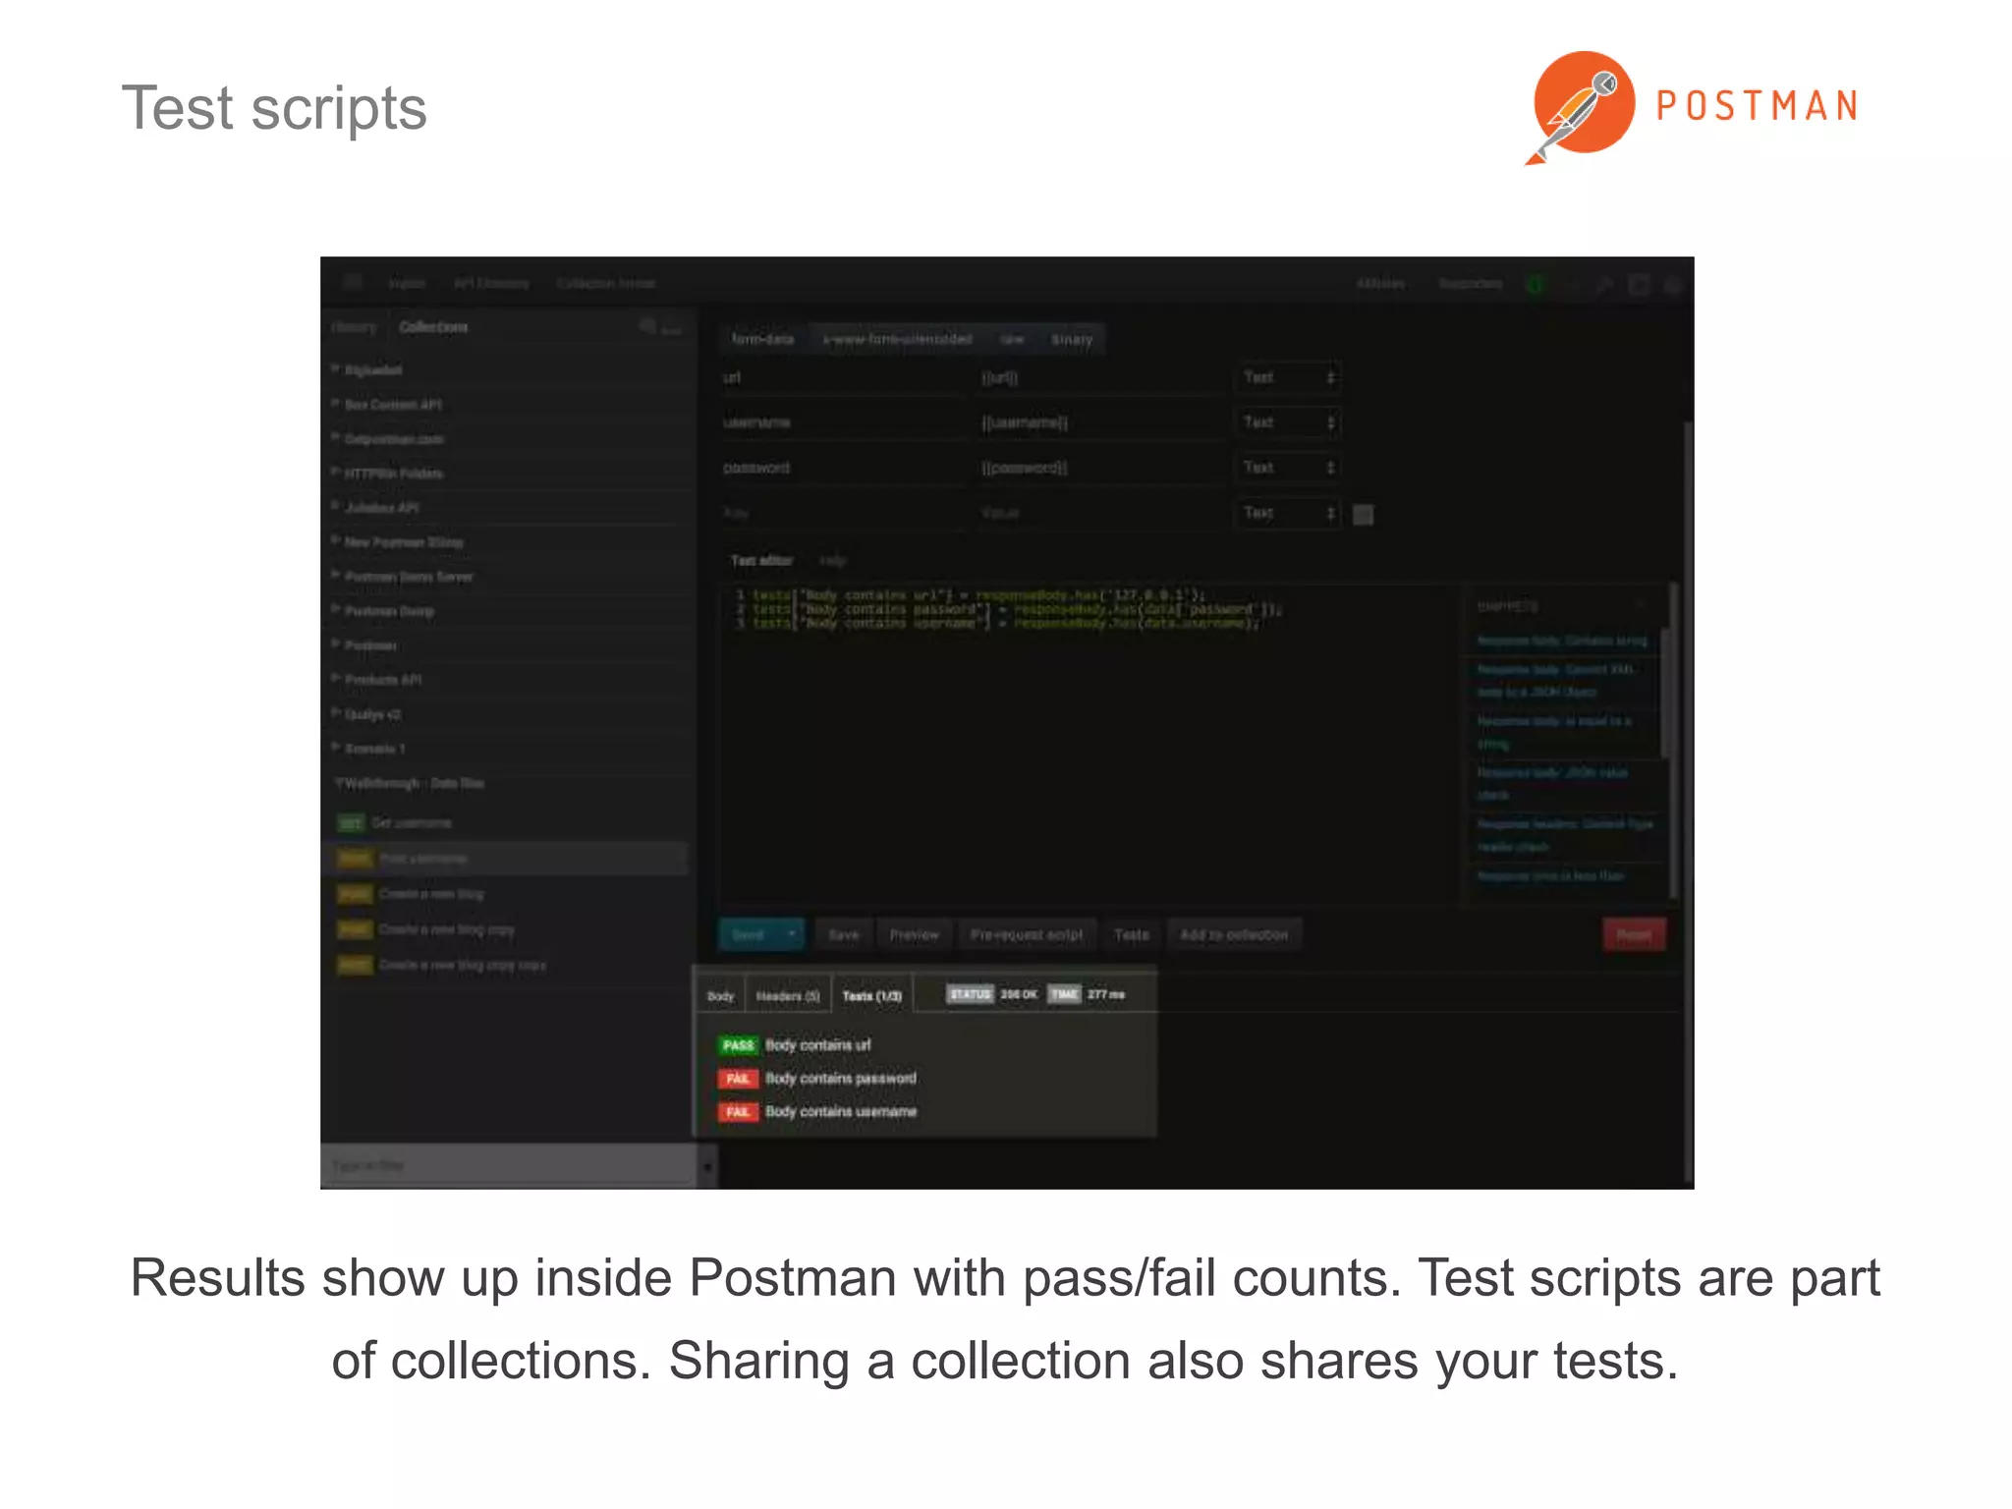This screenshot has height=1509, width=2012.
Task: Switch to the History tab in the sidebar
Action: [355, 327]
